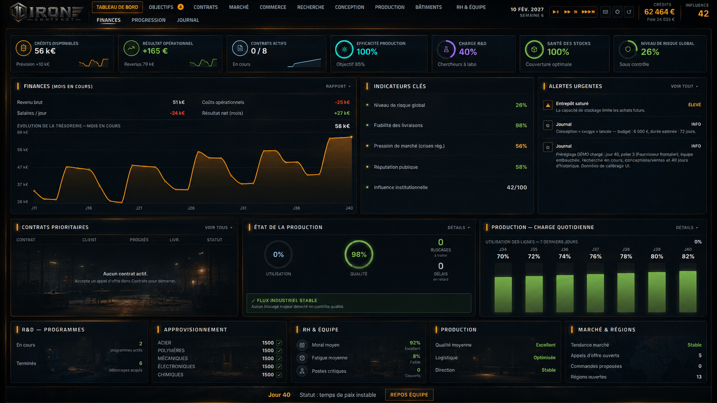The height and width of the screenshot is (403, 717).
Task: Expand DÉTAILS in État de la production
Action: pos(459,228)
